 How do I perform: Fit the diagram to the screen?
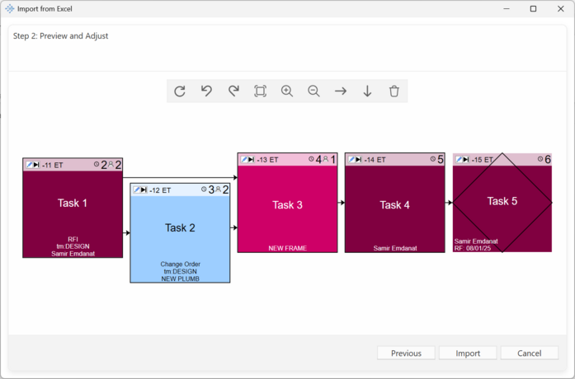pyautogui.click(x=260, y=91)
